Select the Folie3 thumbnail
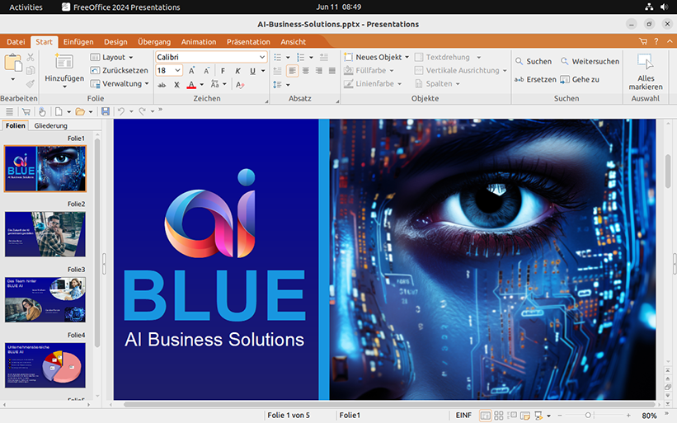Image resolution: width=677 pixels, height=423 pixels. point(45,299)
